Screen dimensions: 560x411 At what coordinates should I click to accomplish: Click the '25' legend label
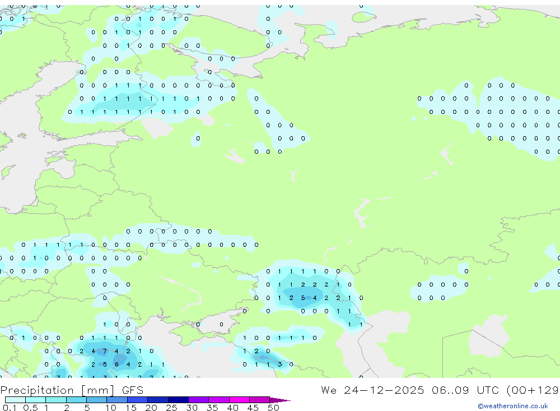[x=171, y=408]
